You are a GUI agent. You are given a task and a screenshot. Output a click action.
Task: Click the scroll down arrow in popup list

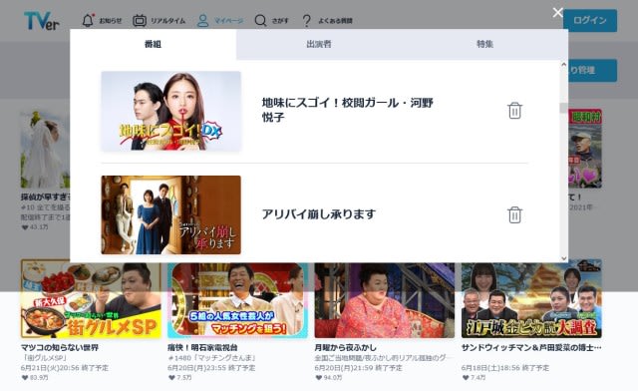click(563, 258)
